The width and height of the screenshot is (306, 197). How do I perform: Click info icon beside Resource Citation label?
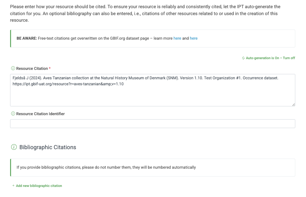pyautogui.click(x=13, y=68)
